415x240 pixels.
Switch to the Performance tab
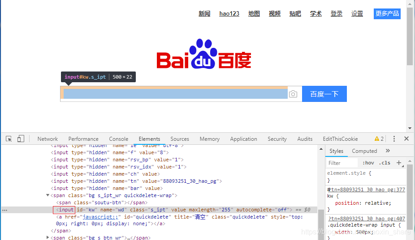pos(83,139)
